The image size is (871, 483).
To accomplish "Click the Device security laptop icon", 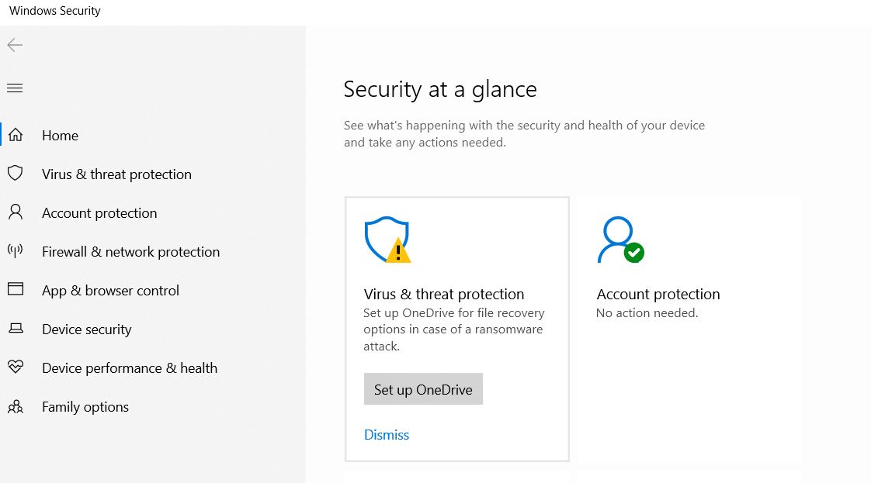I will point(16,328).
